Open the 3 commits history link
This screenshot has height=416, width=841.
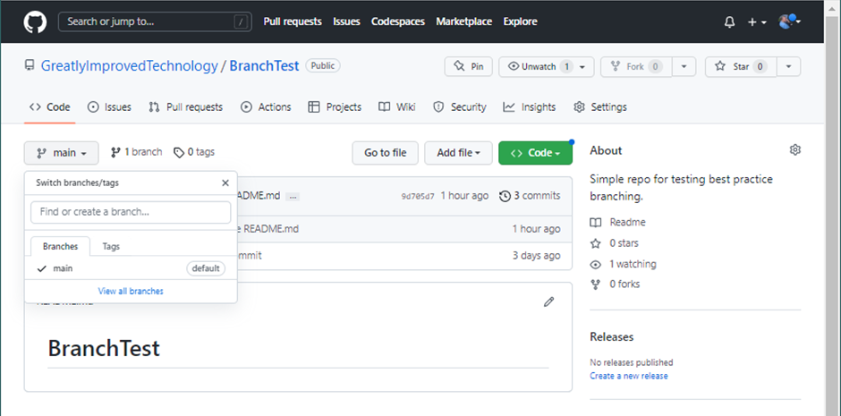(530, 196)
